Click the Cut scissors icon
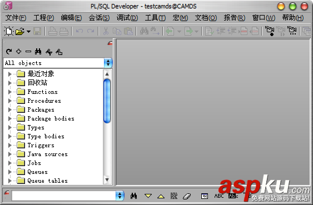This screenshot has height=205, width=313. (106, 31)
